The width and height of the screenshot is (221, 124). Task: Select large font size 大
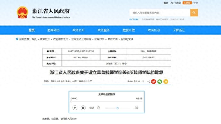coord(136,81)
